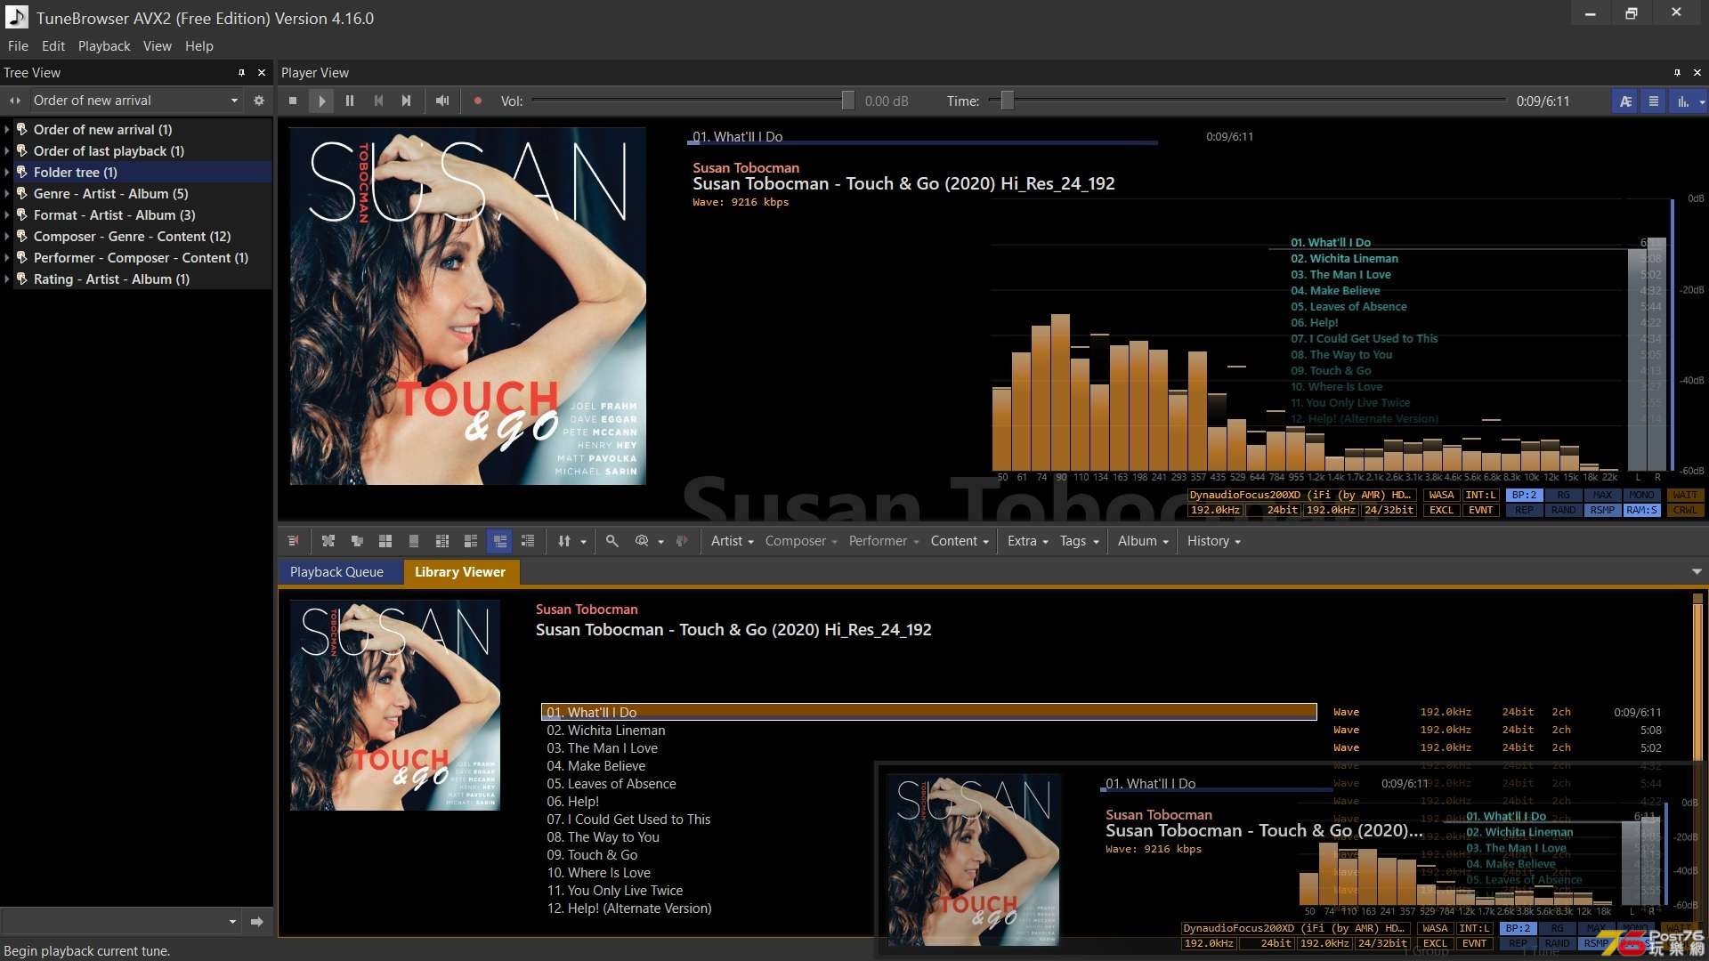Open the Playback menu
The image size is (1709, 961).
pos(104,46)
